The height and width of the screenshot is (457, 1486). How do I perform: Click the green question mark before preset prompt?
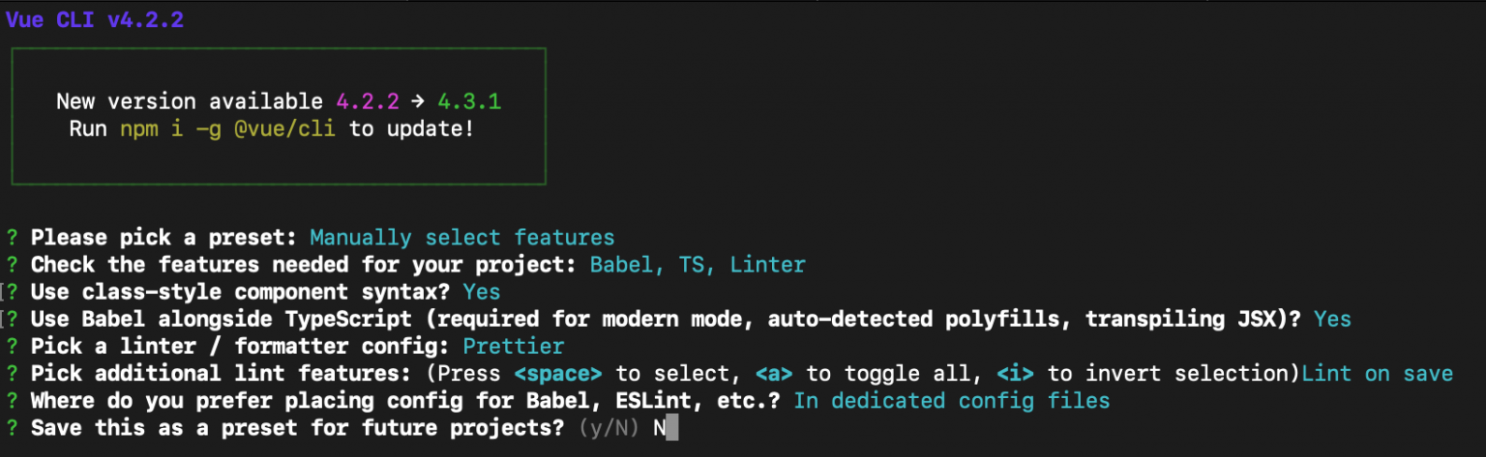(x=13, y=238)
